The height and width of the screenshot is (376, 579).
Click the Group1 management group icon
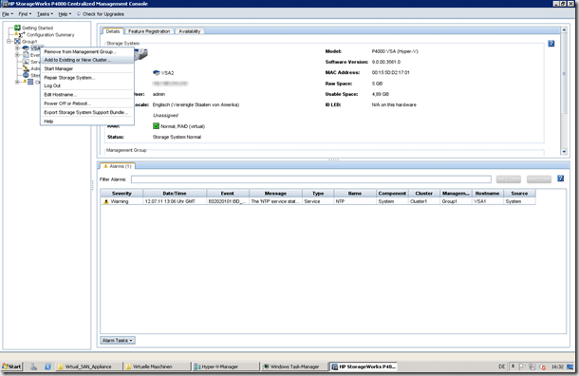17,42
